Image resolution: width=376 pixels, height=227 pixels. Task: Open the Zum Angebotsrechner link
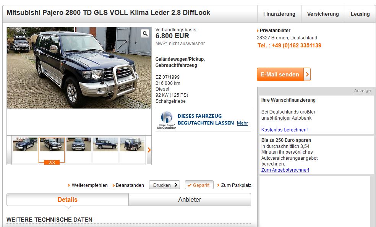click(x=285, y=170)
